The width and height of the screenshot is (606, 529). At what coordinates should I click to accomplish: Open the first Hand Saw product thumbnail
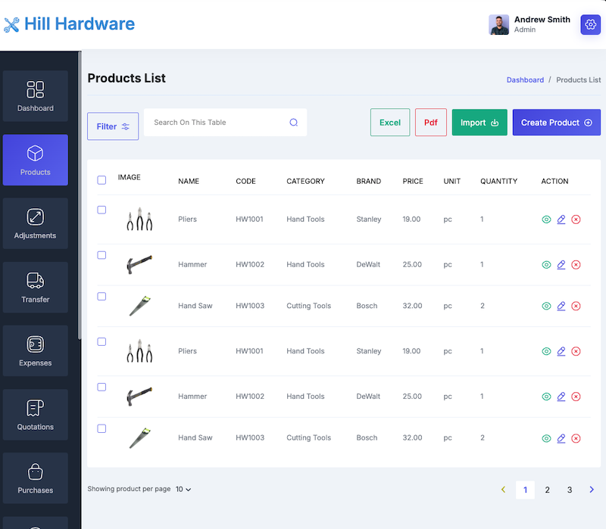click(139, 306)
